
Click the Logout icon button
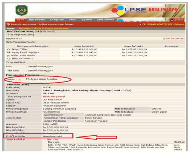tap(177, 20)
